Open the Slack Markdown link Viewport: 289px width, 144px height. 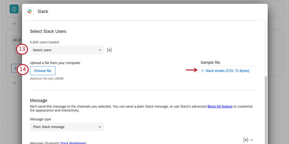pos(73,143)
